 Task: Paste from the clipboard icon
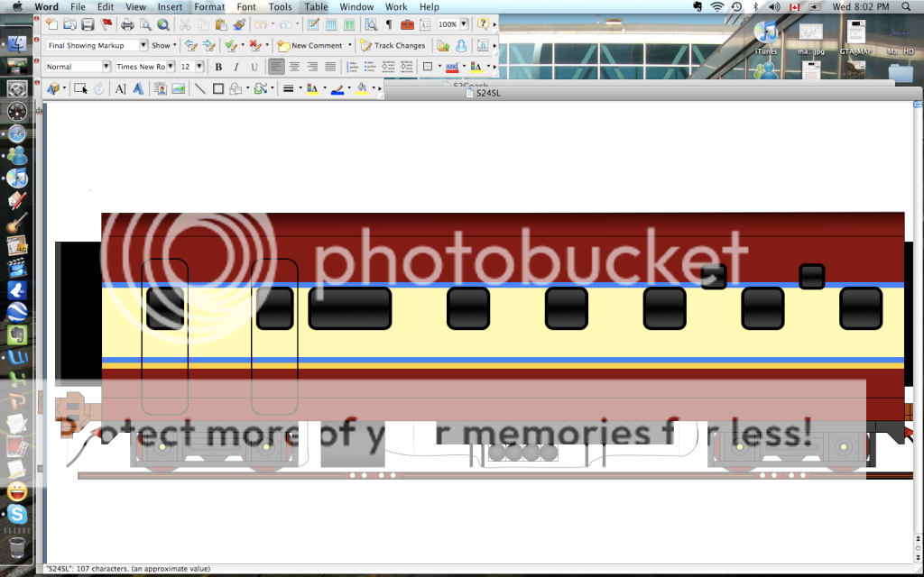pos(221,24)
